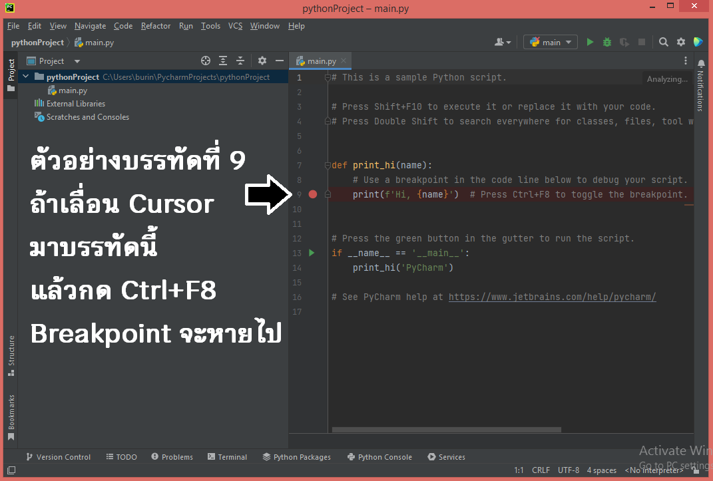Change UTF-8 file encoding

tap(569, 470)
